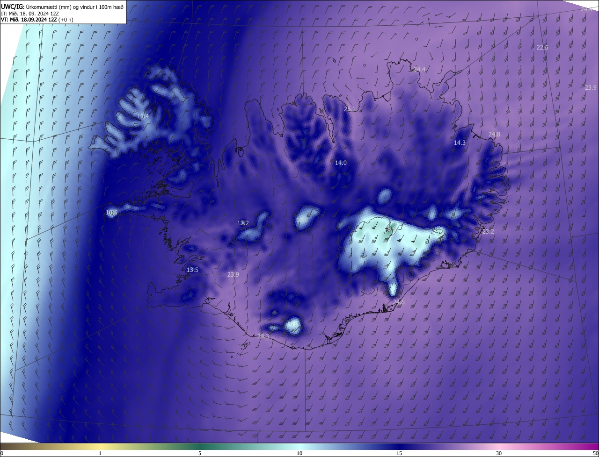The height and width of the screenshot is (457, 599).
Task: Select the 24.8 value on the east coast
Action: [x=494, y=134]
